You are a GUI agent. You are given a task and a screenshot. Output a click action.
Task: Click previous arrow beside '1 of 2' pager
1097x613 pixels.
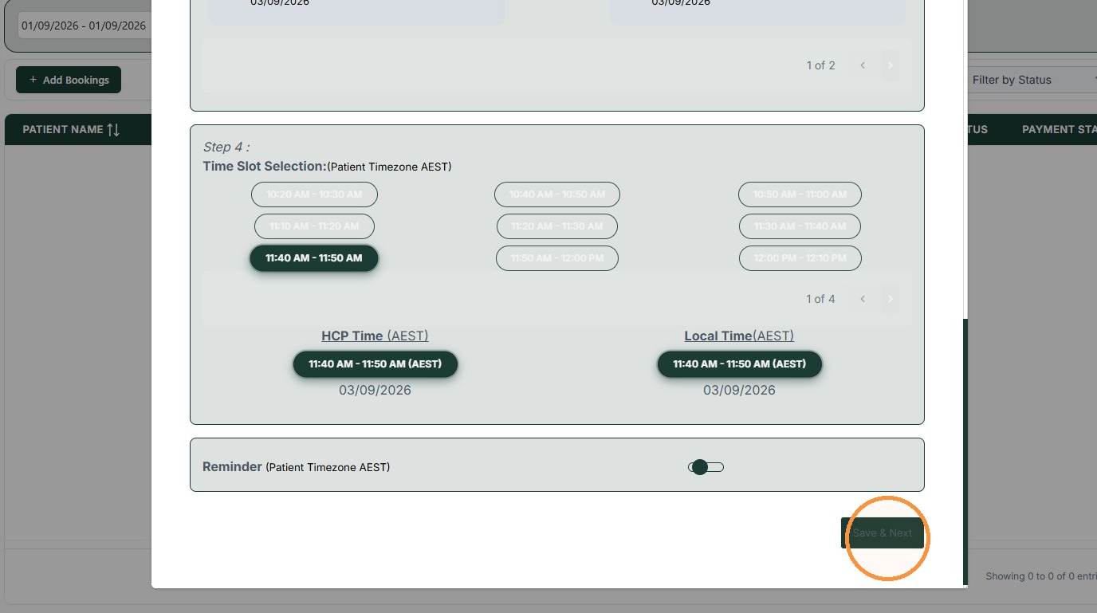[x=863, y=65]
